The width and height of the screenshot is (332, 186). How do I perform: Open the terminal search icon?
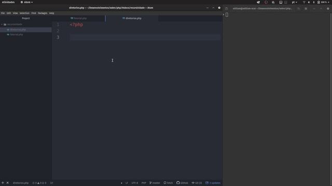coord(299,9)
